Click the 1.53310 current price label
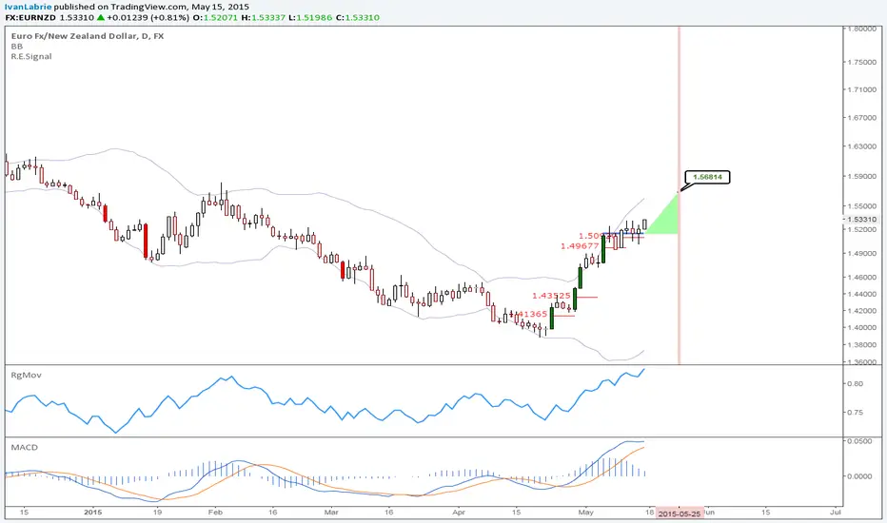The height and width of the screenshot is (523, 887). [x=861, y=219]
